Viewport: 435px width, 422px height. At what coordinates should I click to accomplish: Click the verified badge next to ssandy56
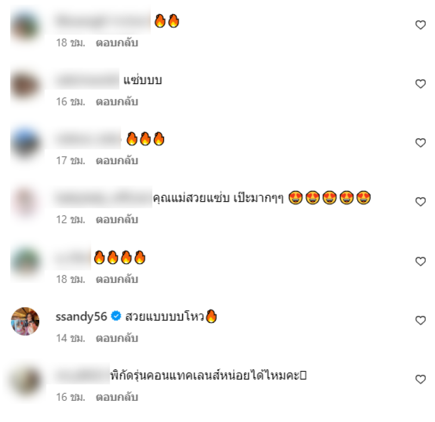(116, 316)
